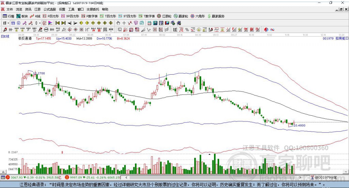
Task: Open the 文件 menu
Action: point(10,9)
